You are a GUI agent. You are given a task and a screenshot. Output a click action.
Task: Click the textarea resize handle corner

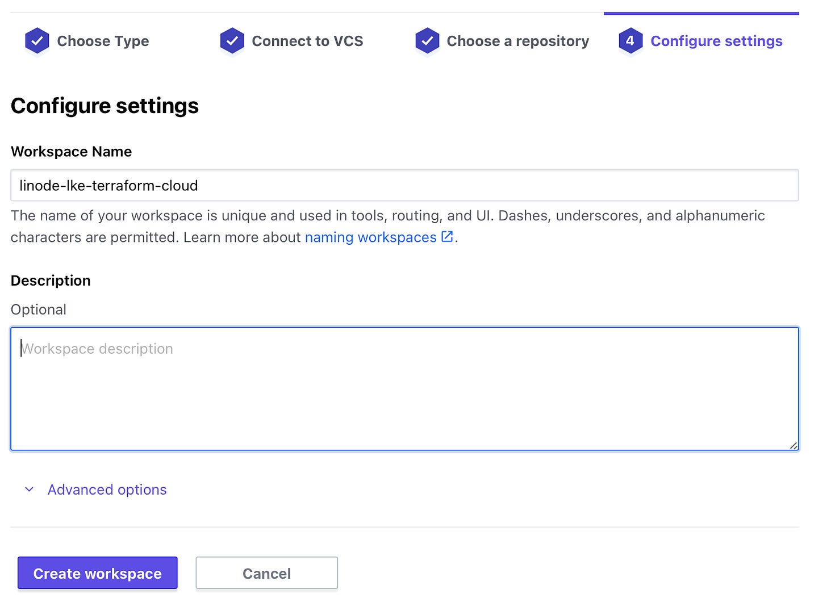tap(793, 445)
